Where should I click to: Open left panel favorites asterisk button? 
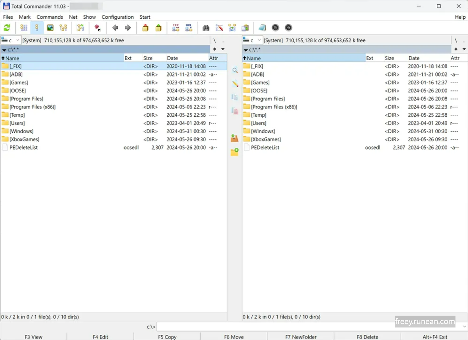[x=215, y=49]
